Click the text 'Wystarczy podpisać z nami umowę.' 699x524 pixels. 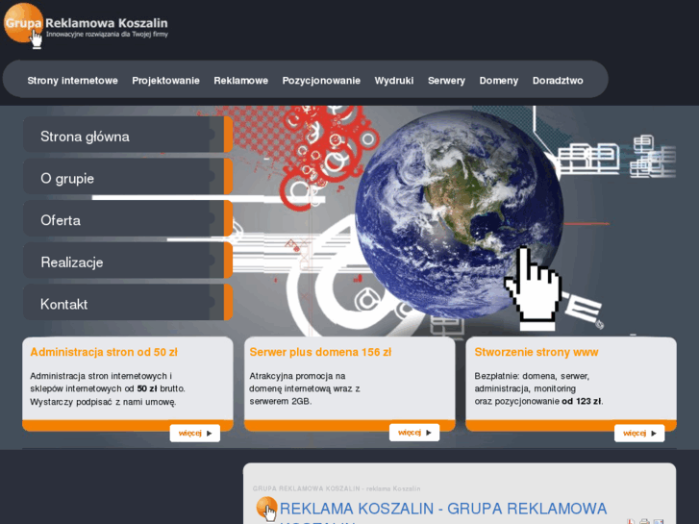click(x=103, y=402)
